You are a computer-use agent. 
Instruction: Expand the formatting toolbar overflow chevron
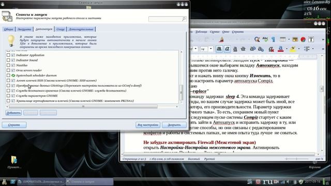[323, 49]
